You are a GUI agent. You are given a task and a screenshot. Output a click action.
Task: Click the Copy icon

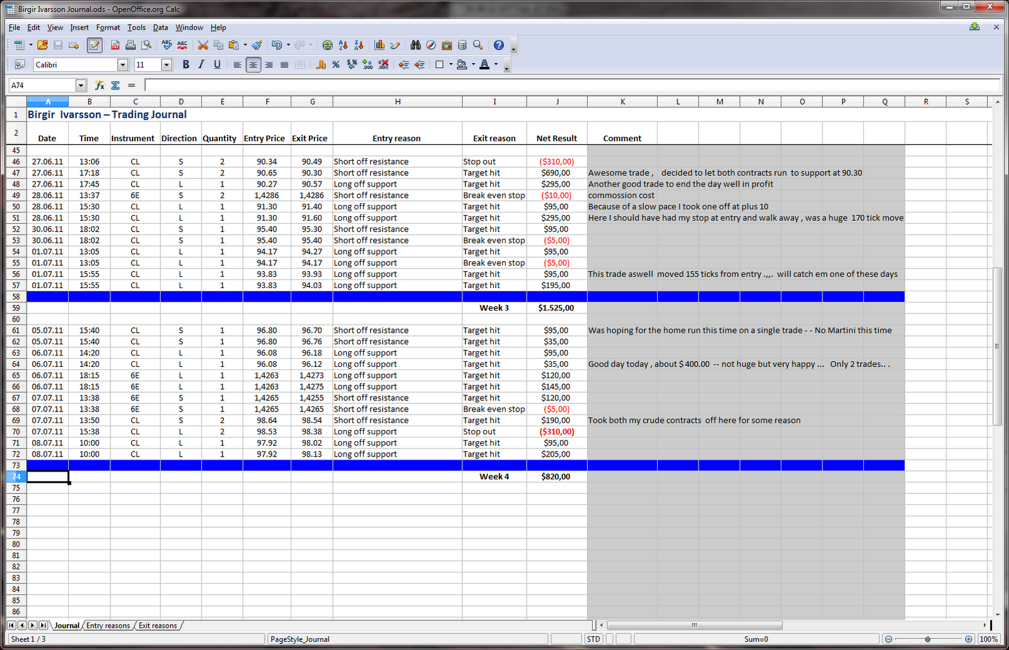coord(219,45)
